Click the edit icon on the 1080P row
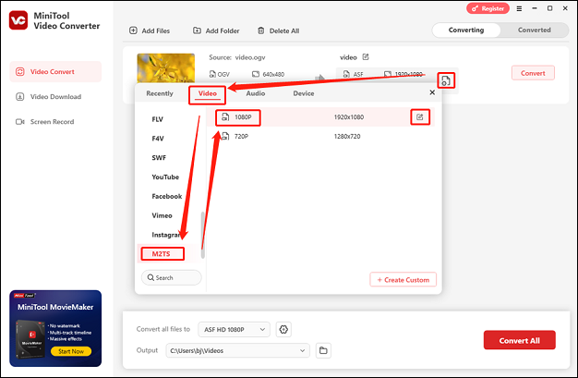Image resolution: width=578 pixels, height=378 pixels. (420, 117)
